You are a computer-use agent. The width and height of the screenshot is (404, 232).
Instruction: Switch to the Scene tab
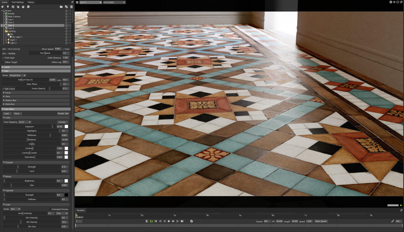[x=4, y=2]
